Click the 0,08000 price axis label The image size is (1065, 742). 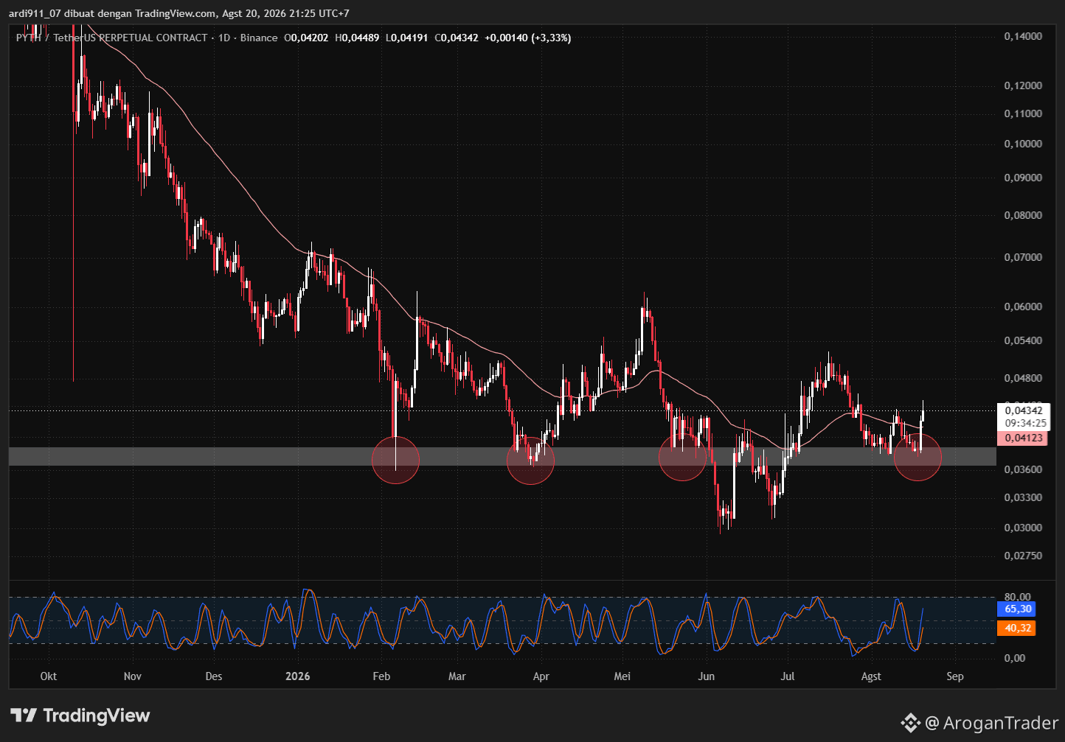[x=1024, y=215]
